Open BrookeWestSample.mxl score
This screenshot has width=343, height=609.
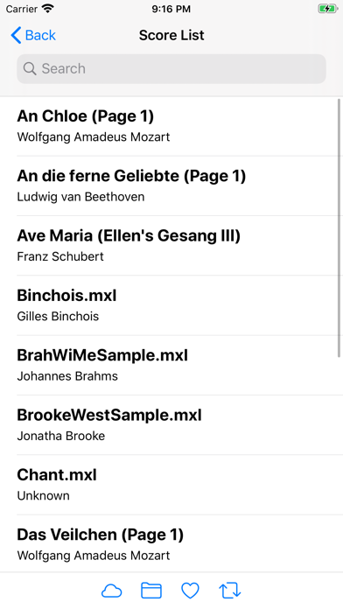(171, 425)
